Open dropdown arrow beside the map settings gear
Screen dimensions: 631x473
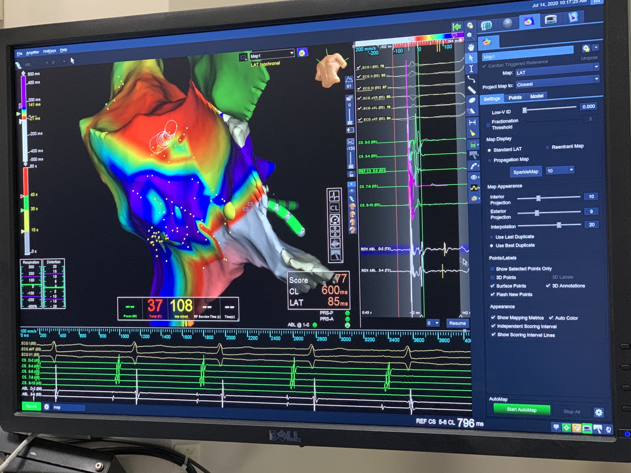coord(596,47)
